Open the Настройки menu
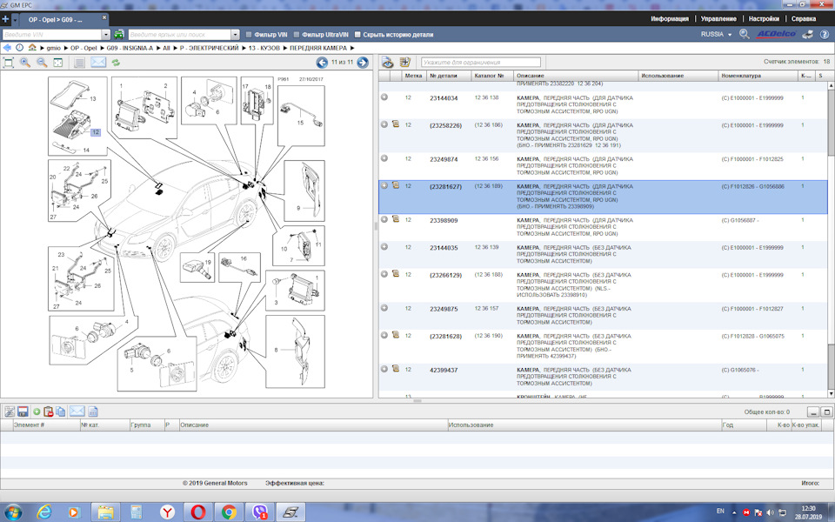Screen dimensions: 835x522 pos(764,18)
